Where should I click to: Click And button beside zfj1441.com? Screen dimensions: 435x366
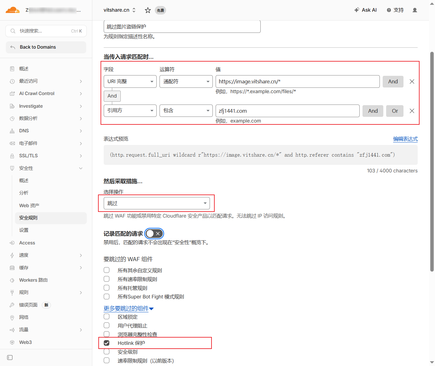[373, 111]
